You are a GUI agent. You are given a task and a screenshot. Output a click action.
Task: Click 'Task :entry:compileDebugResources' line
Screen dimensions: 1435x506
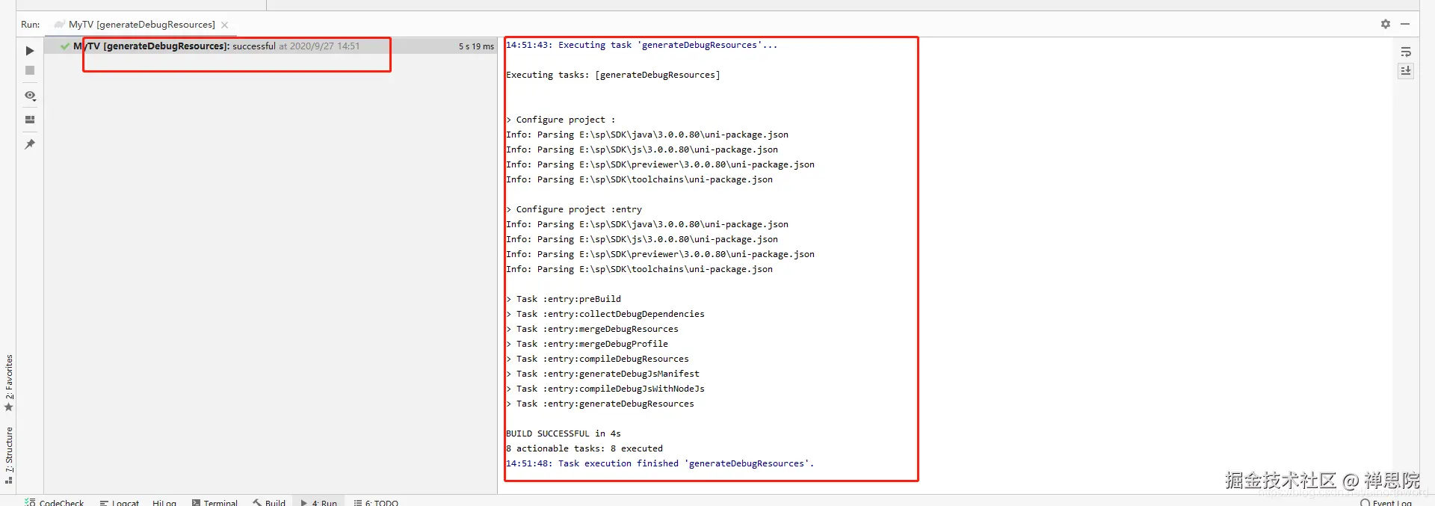click(598, 359)
